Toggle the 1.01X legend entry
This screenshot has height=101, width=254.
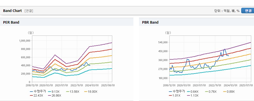coord(175,95)
